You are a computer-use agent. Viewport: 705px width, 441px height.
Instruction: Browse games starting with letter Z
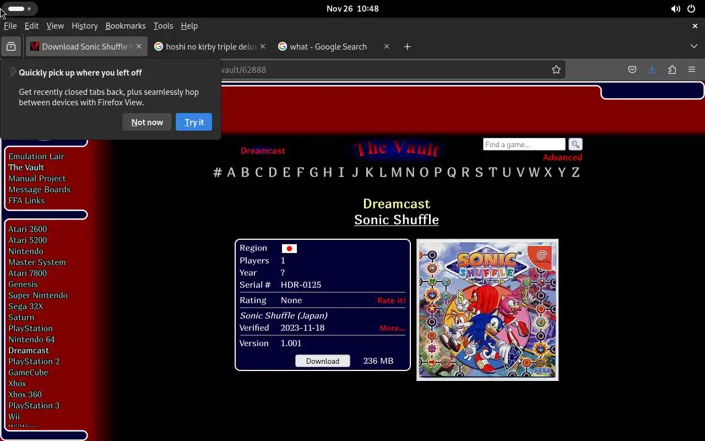576,173
